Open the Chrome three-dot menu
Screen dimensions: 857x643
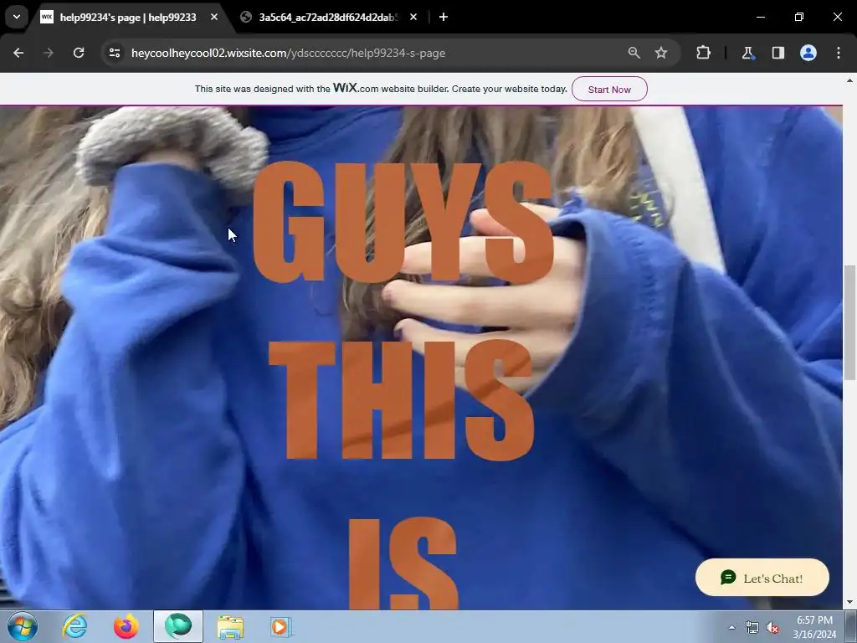[x=839, y=53]
